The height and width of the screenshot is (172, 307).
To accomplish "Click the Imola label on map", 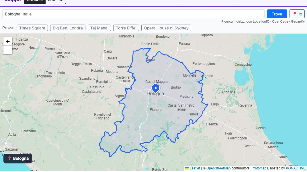I will [194, 114].
